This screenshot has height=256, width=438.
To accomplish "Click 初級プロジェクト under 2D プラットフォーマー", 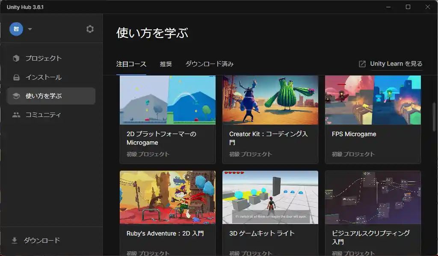I will coord(148,154).
